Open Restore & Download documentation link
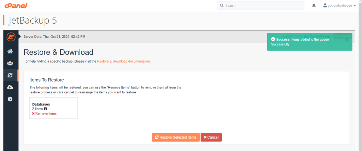The width and height of the screenshot is (362, 151). pyautogui.click(x=124, y=61)
